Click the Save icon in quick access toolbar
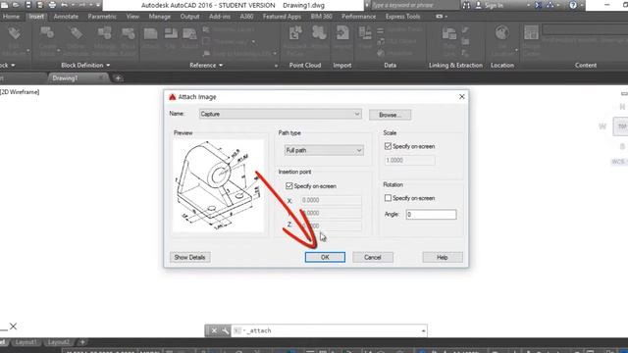Viewport: 628px width, 353px height. click(x=28, y=5)
